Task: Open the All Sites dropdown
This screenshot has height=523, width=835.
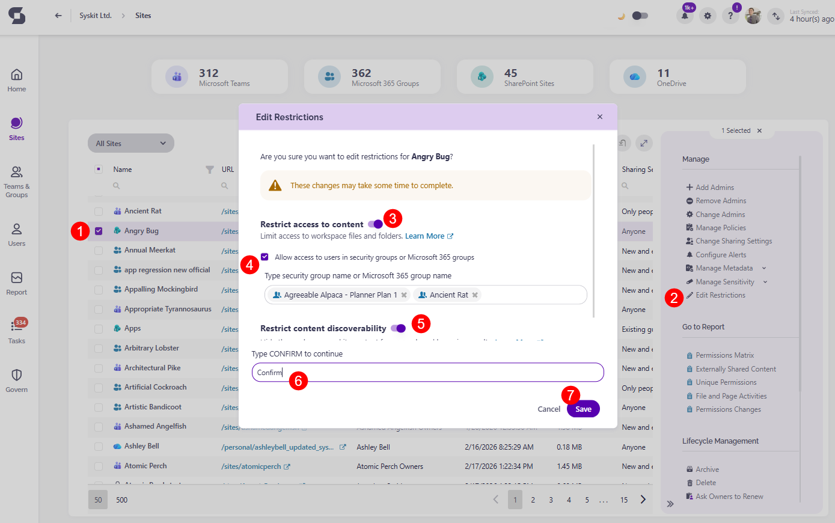Action: coord(131,143)
